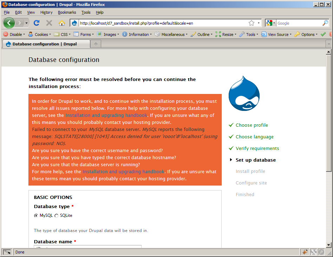Focus the address bar URL field
Image resolution: width=333 pixels, height=257 pixels.
163,23
